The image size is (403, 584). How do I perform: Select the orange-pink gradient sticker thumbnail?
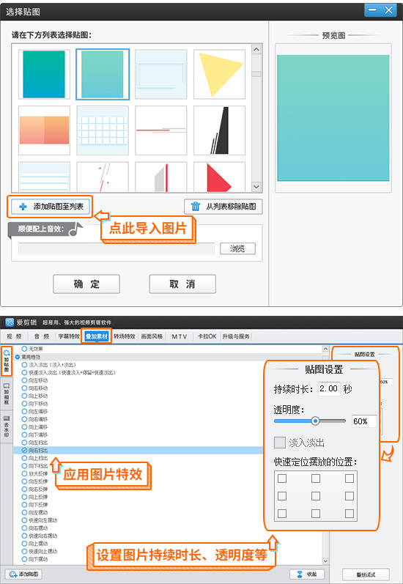pyautogui.click(x=44, y=130)
